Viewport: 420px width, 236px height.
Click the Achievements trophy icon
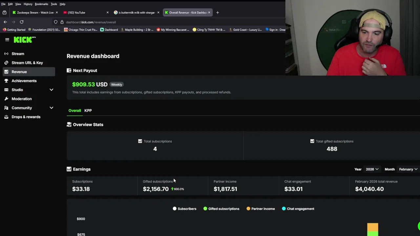pyautogui.click(x=6, y=81)
